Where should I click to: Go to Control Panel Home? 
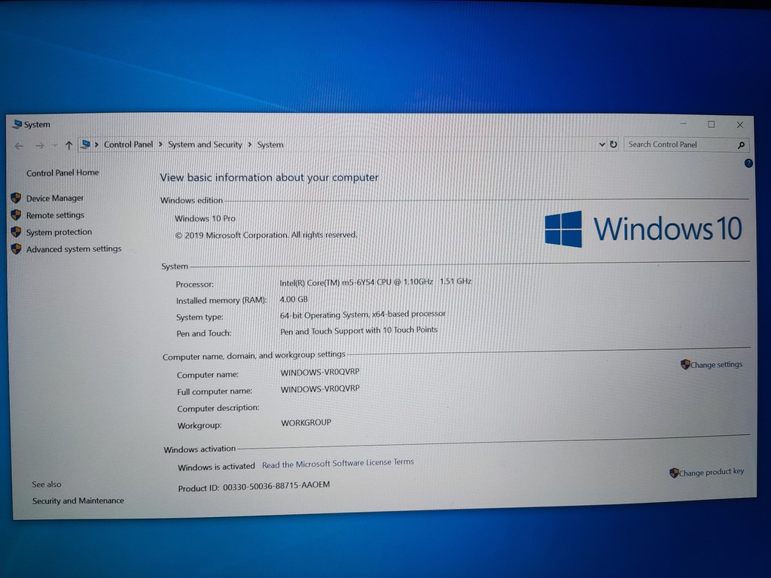(x=62, y=172)
